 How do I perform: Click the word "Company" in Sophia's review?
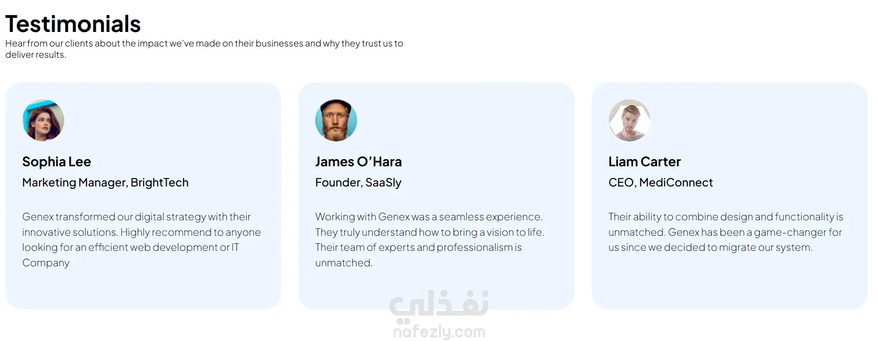click(46, 263)
